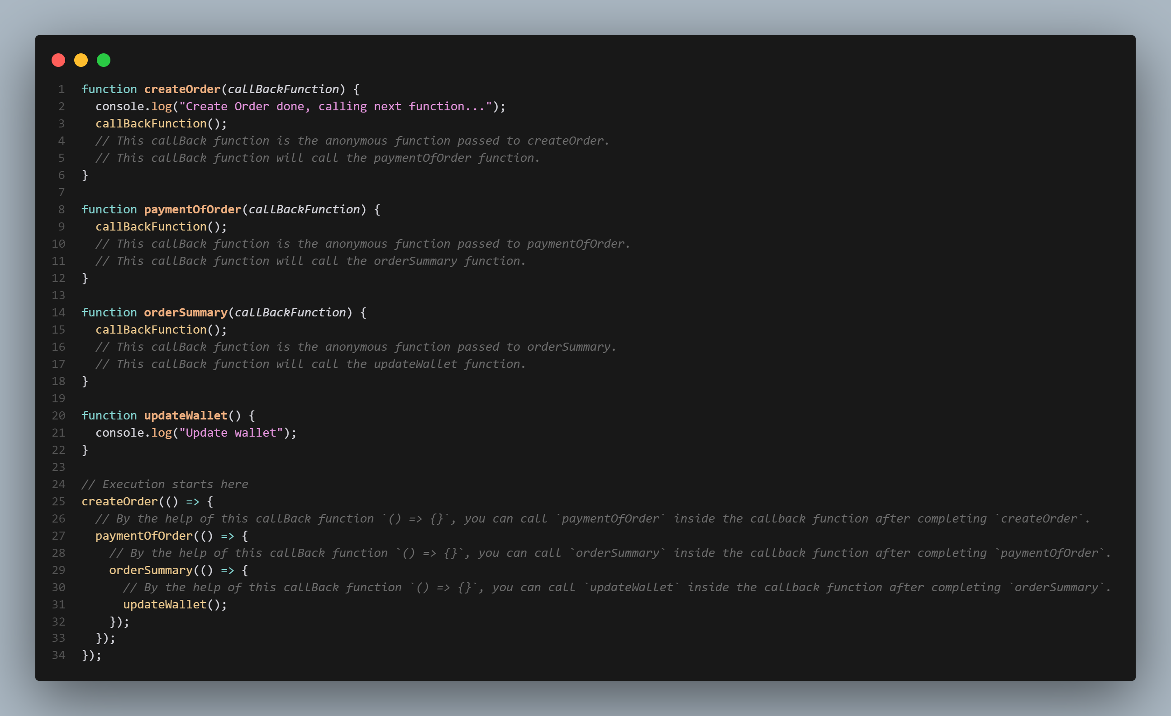Click the "Update wallet" string literal

click(231, 433)
